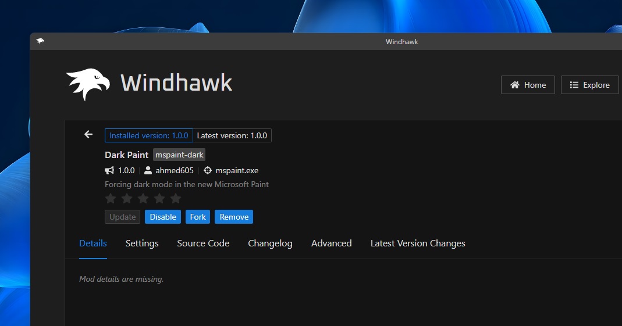
Task: Open the Advanced tab
Action: pyautogui.click(x=331, y=243)
